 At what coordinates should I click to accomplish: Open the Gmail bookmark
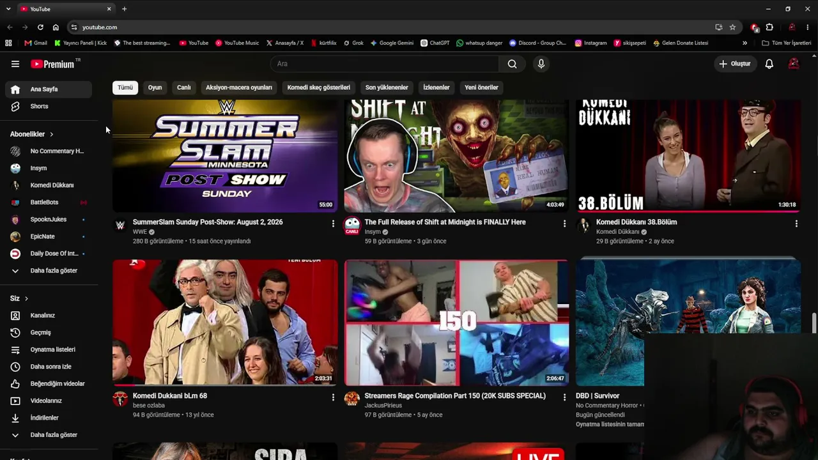36,43
